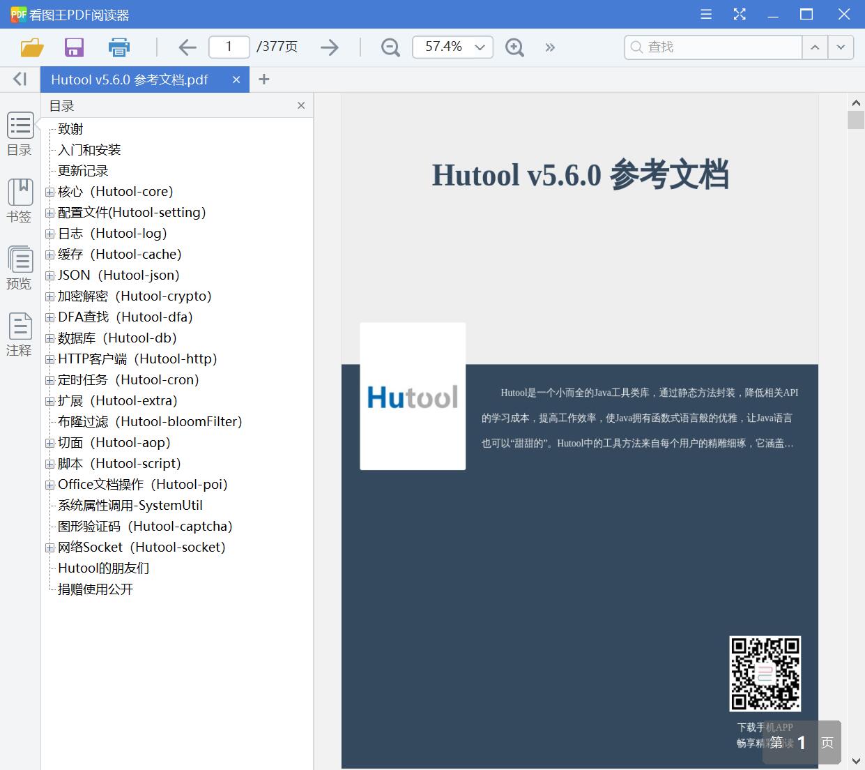Collapse the sidebar with the arrow-bar icon

point(20,79)
